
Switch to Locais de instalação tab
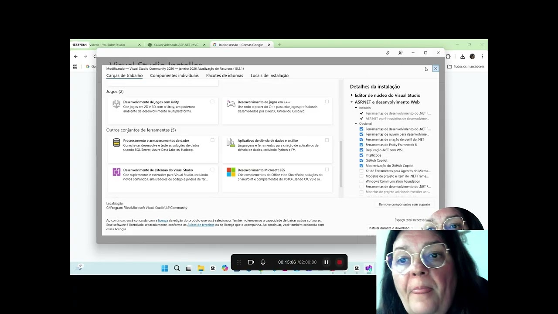coord(269,75)
